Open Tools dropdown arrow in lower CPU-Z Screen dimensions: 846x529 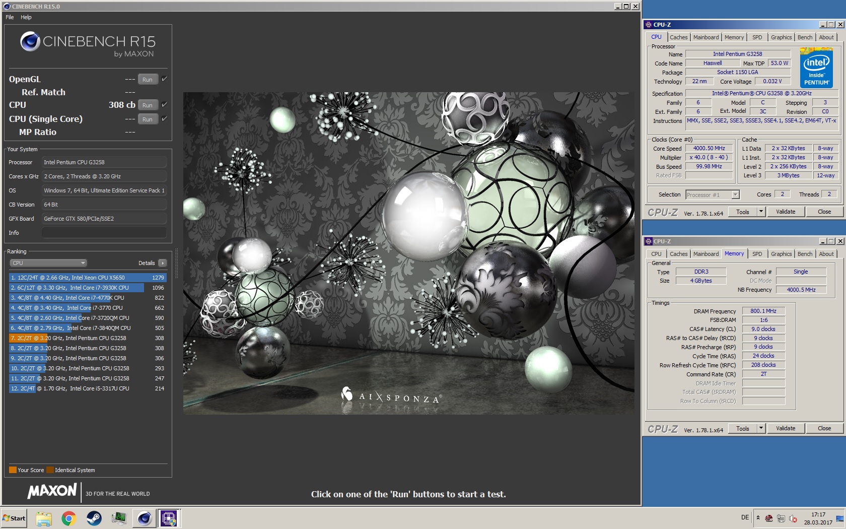pos(761,429)
